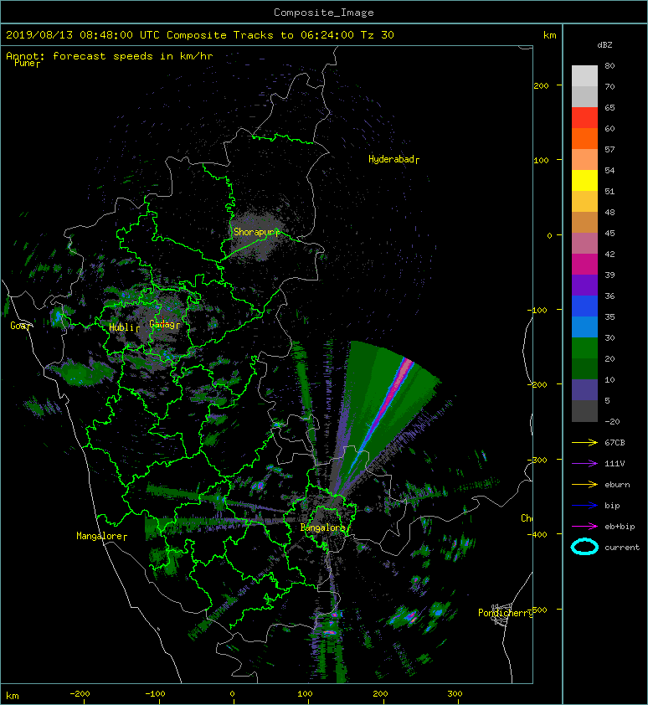
Task: Select the green swatch between 30 and 20
Action: [584, 347]
